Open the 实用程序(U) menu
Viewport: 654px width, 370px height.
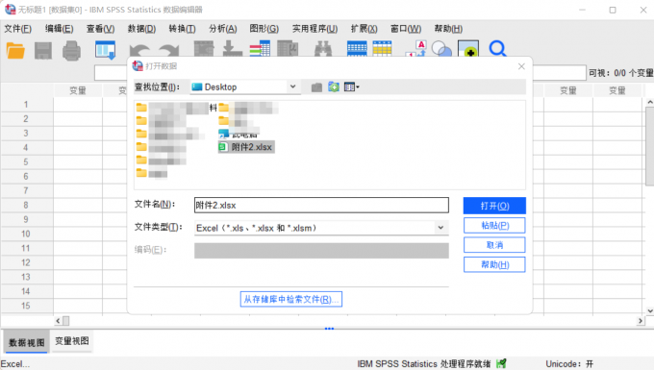pyautogui.click(x=314, y=29)
